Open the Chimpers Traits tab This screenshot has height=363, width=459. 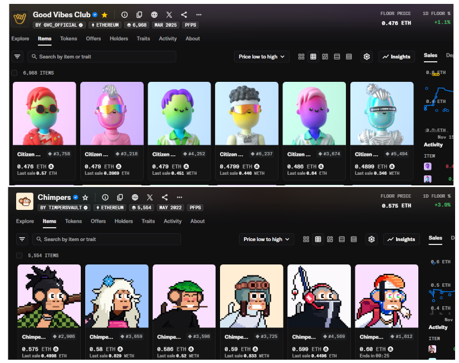148,222
